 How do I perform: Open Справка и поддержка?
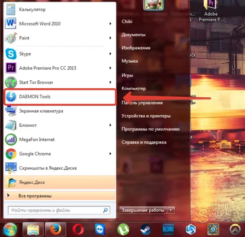(144, 142)
